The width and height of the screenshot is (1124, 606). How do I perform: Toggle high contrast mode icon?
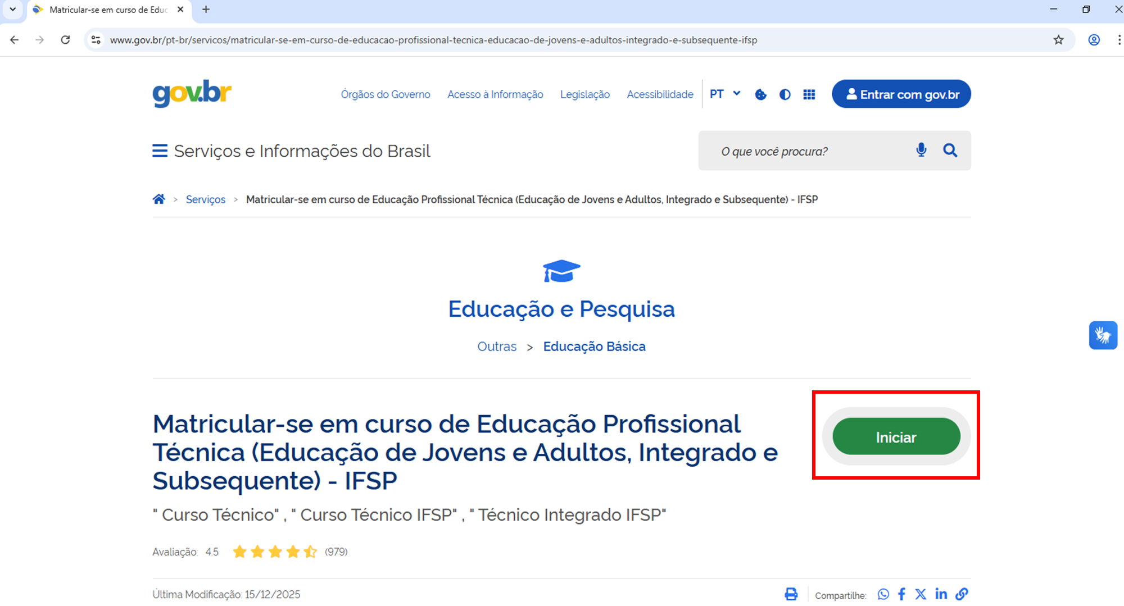(785, 94)
